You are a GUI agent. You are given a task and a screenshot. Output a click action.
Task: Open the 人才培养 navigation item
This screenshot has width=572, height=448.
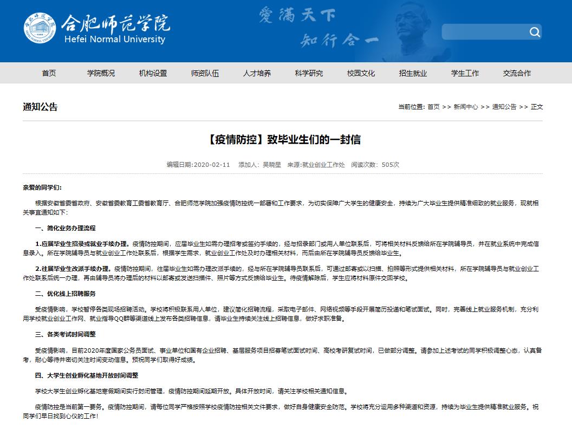pos(257,73)
